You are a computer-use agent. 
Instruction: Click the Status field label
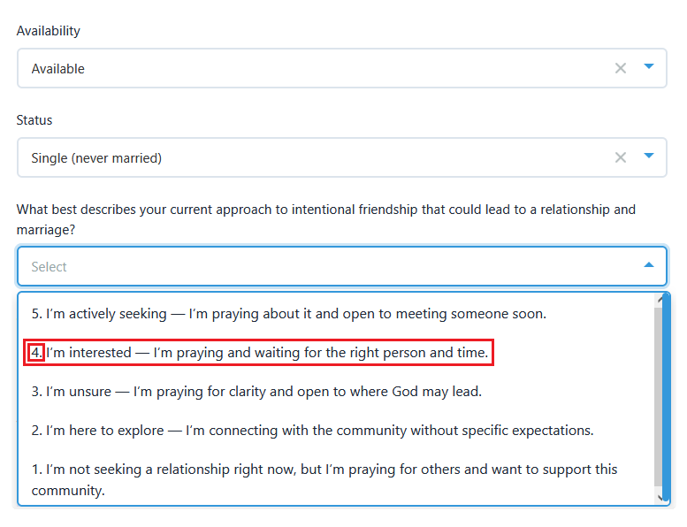(x=34, y=120)
